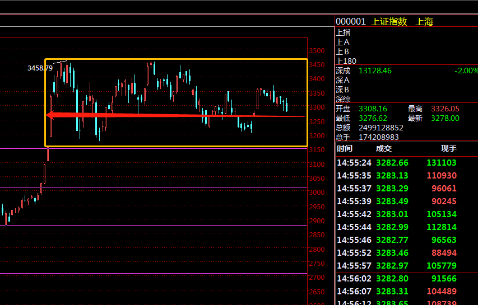Click the 开盘 opening value 3308.16
The height and width of the screenshot is (305, 478).
point(373,109)
